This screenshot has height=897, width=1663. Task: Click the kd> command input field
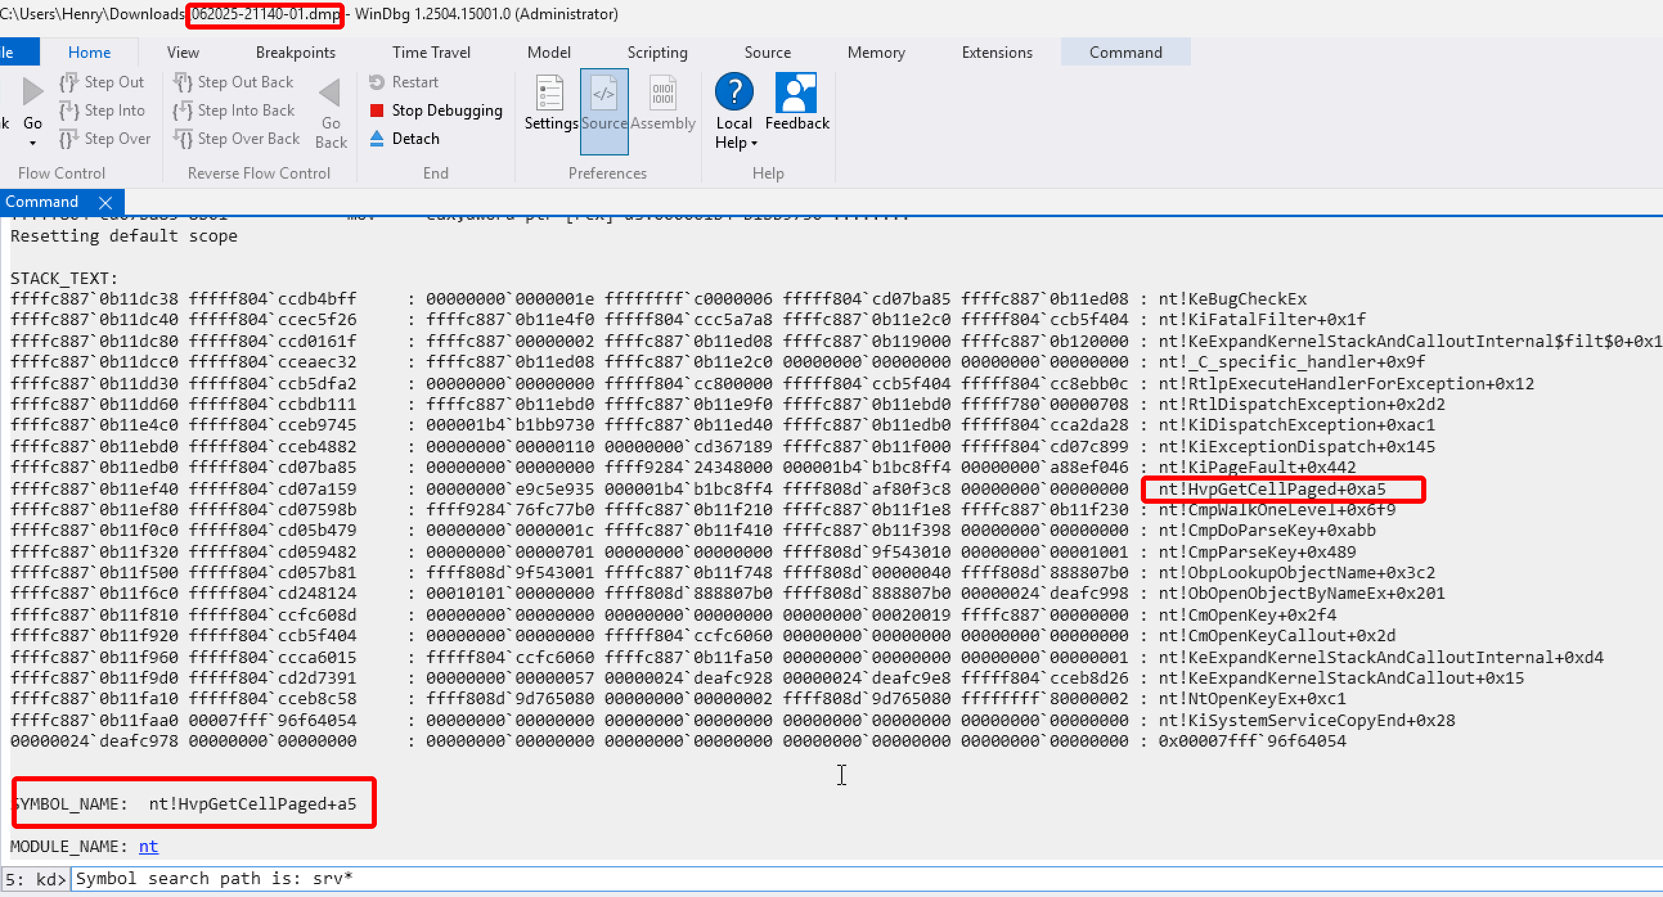point(452,878)
